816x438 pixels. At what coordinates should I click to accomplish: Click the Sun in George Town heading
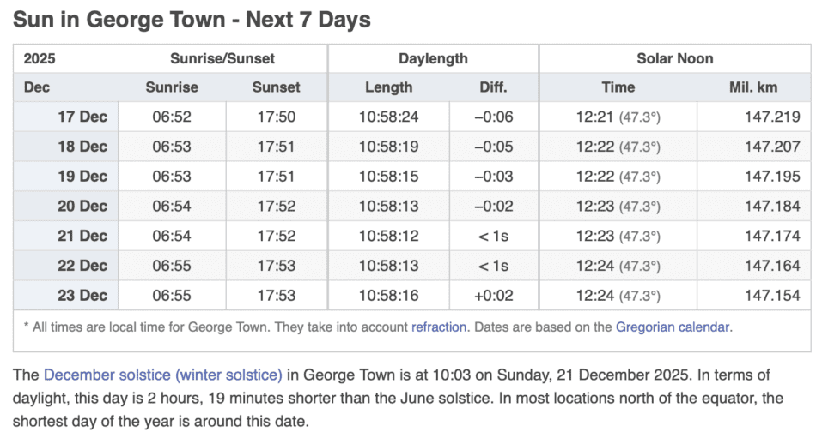pyautogui.click(x=192, y=20)
